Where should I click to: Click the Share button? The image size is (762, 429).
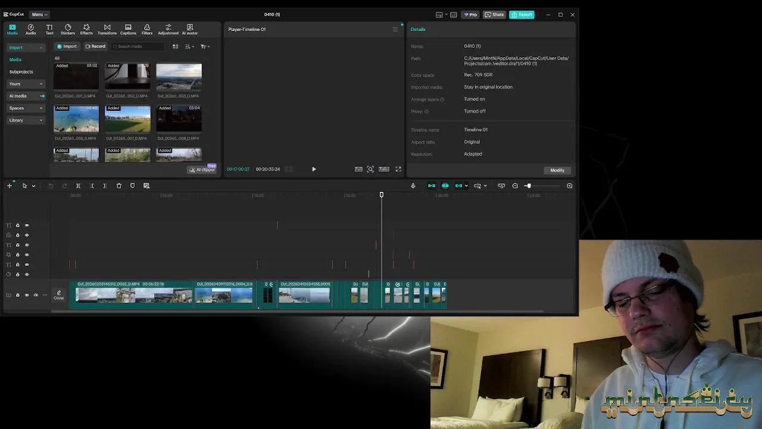tap(494, 14)
